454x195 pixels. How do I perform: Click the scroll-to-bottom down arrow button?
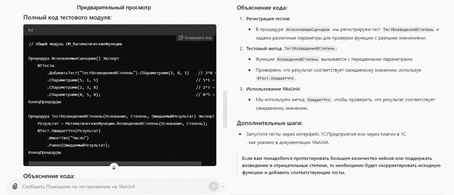coord(114,167)
